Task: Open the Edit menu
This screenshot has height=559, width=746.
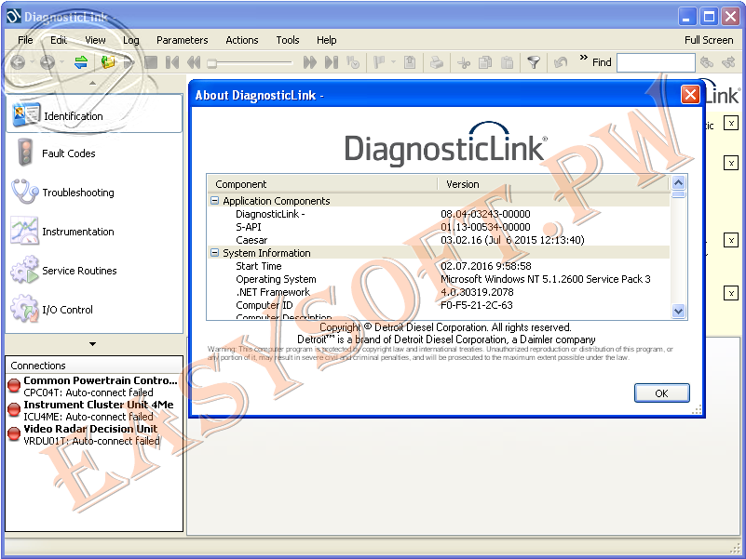Action: (59, 40)
